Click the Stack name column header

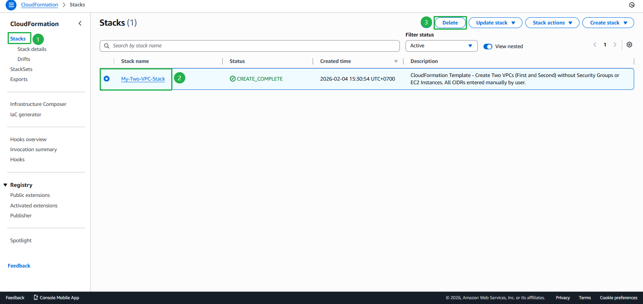tap(135, 61)
